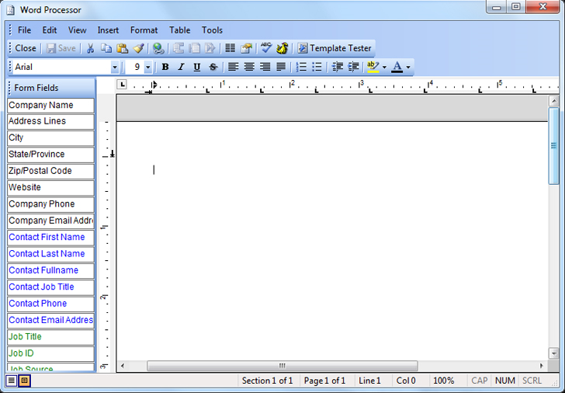
Task: Insert Company Phone form field
Action: point(50,204)
